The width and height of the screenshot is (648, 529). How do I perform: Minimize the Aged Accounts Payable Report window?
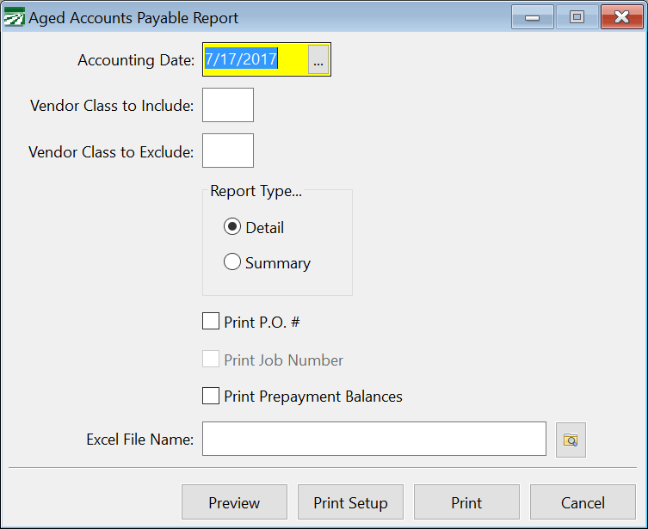(x=533, y=17)
